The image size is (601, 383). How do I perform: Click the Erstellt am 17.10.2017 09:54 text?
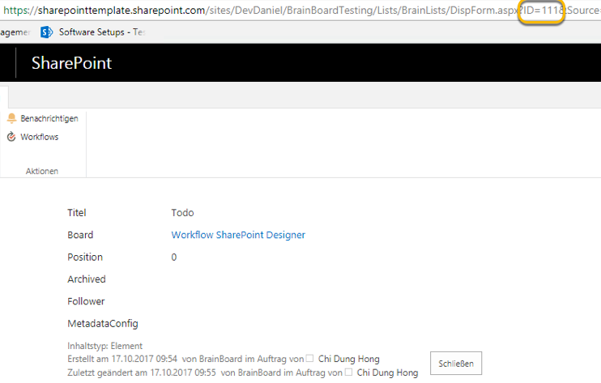[x=122, y=359]
